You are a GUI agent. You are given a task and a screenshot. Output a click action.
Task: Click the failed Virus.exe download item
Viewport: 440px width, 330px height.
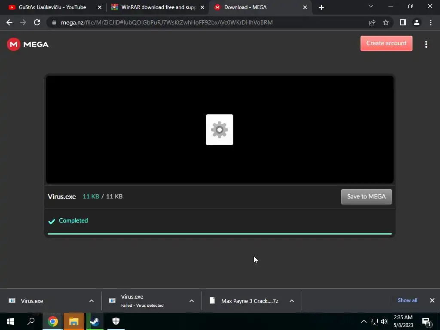(x=142, y=301)
